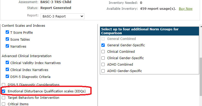Disable Clinical Validity Index Narratives
The image size is (202, 106).
click(x=7, y=63)
